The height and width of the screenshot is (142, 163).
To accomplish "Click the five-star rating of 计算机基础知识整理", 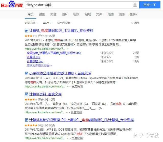I will click(x=31, y=125).
